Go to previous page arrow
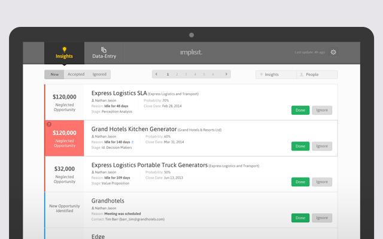 (156, 74)
